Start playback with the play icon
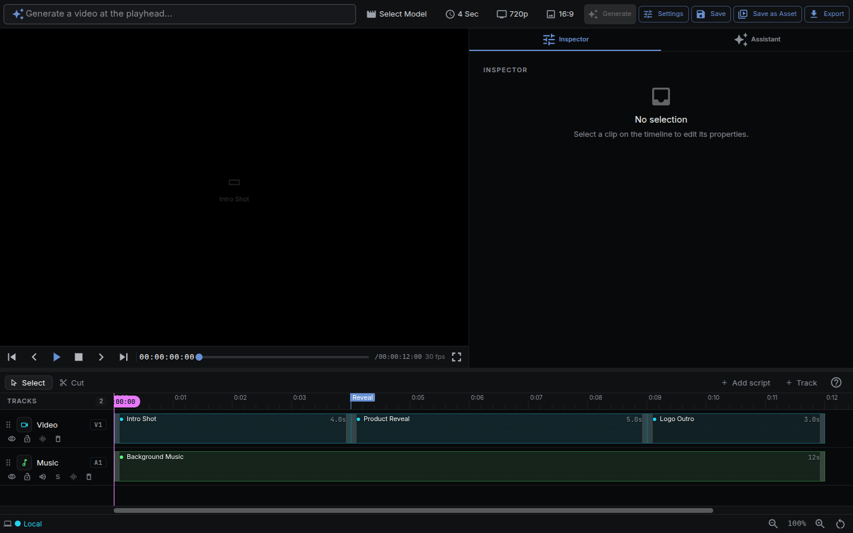Screen dimensions: 853x533 [x=56, y=357]
